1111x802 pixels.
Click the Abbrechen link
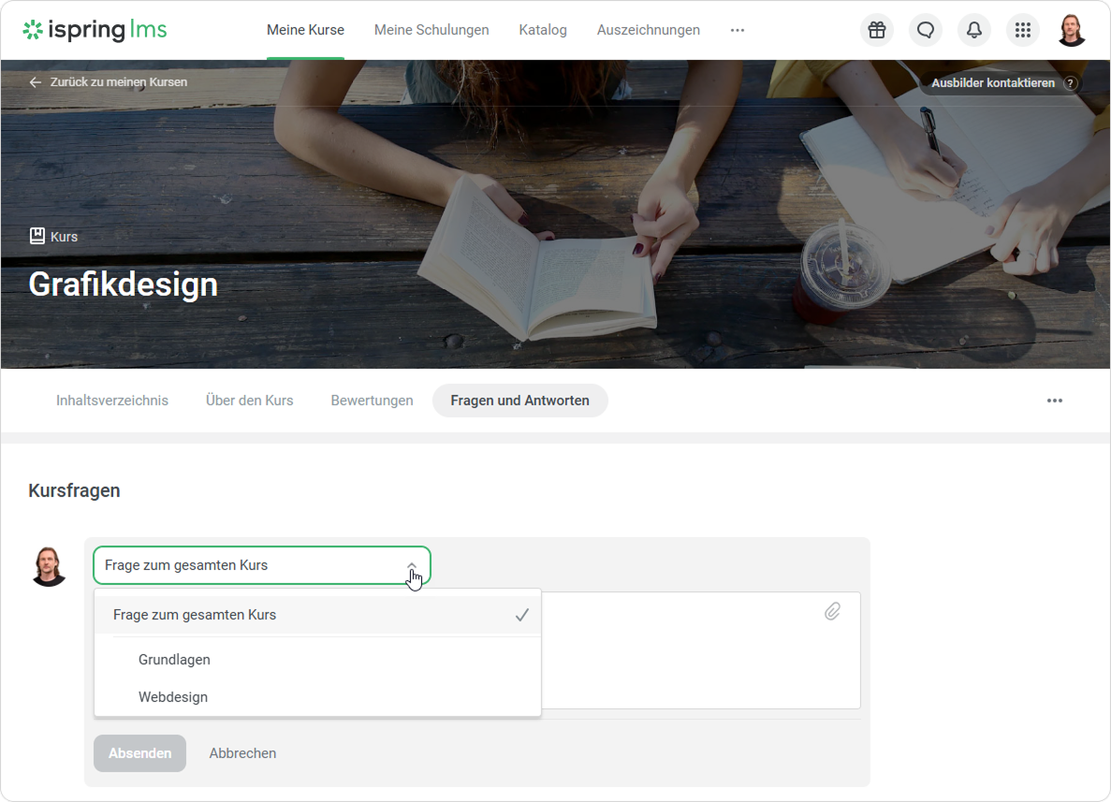pos(242,753)
